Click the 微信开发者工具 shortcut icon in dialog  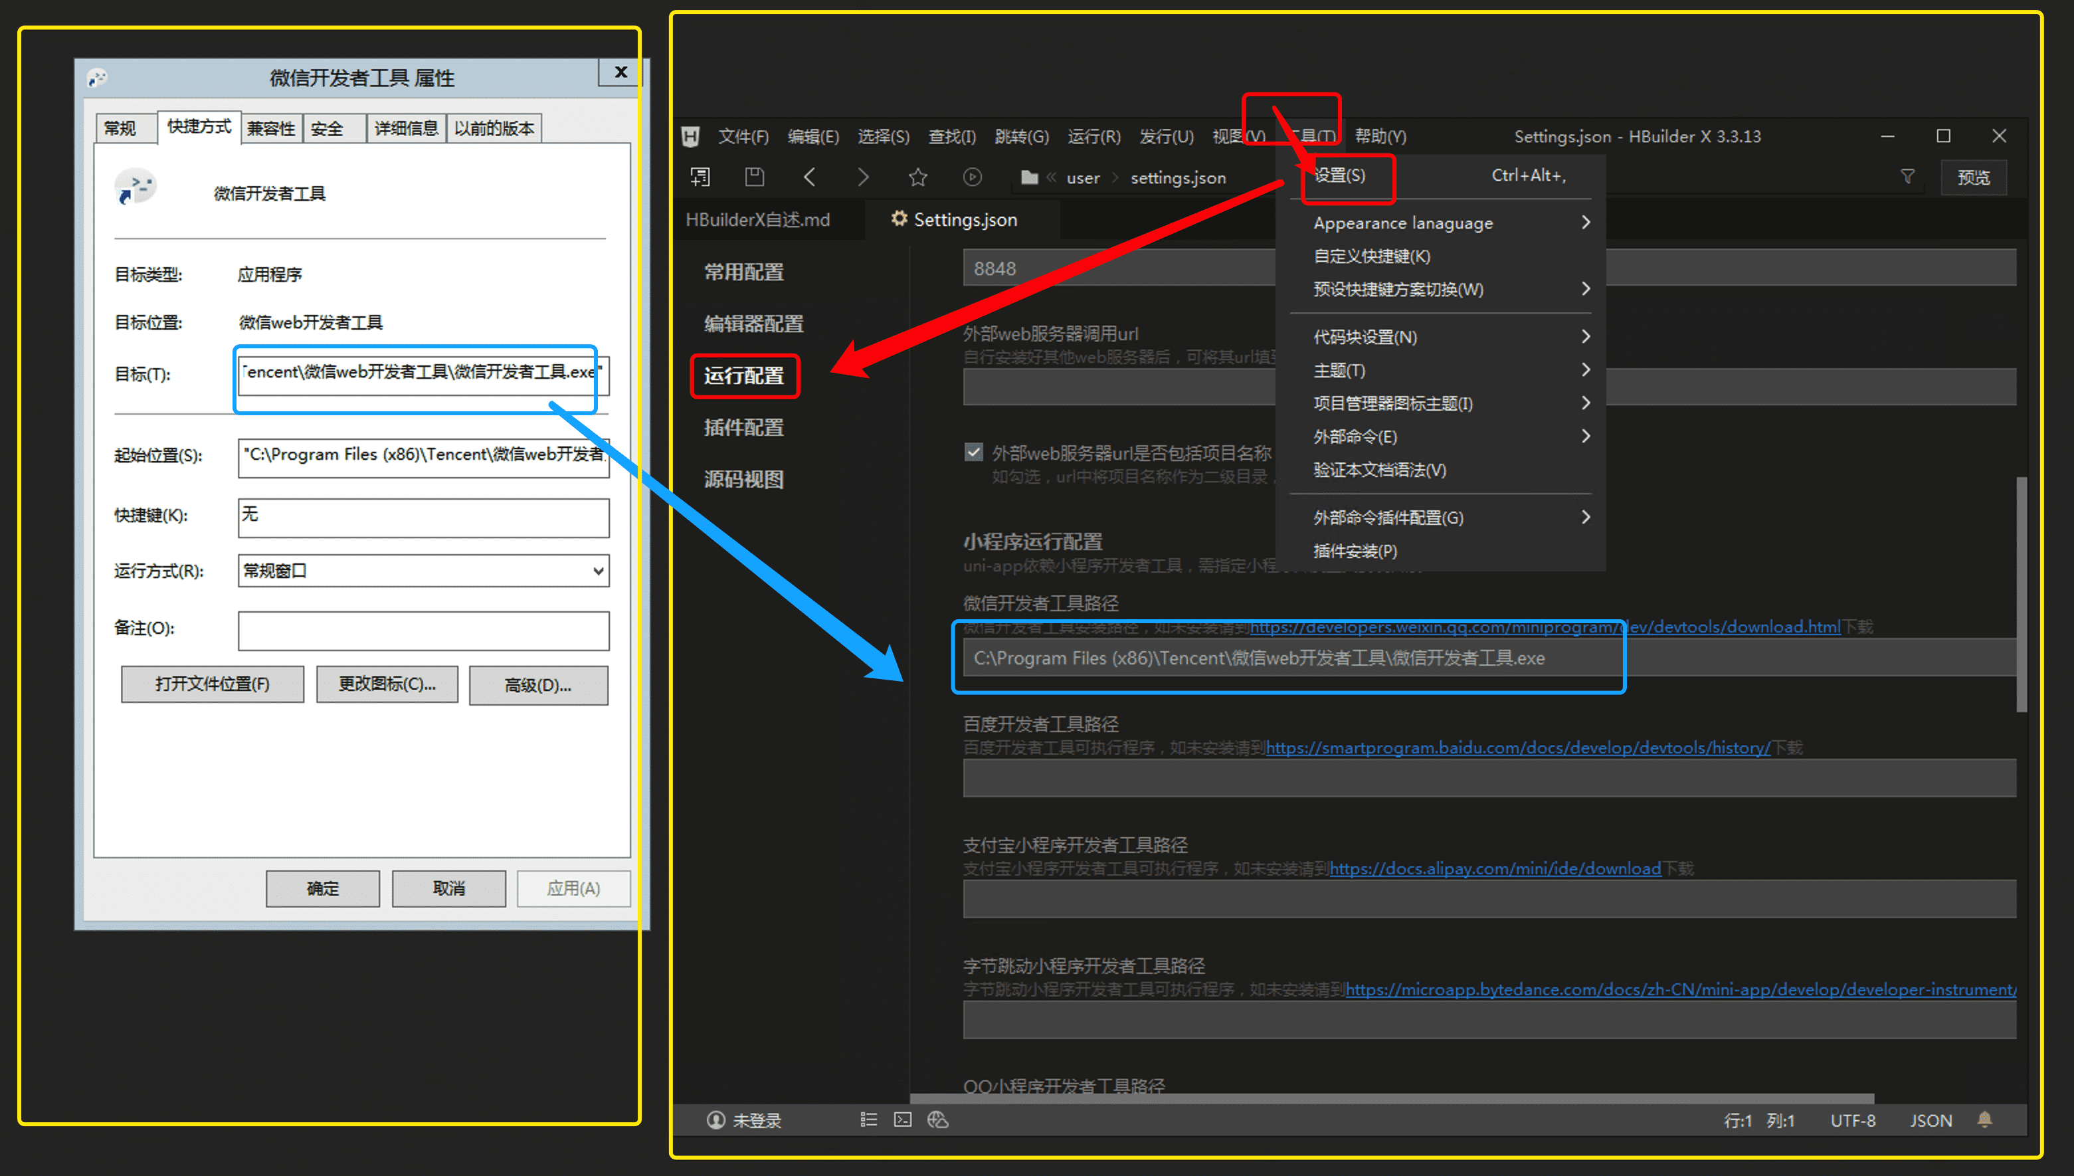click(x=135, y=188)
